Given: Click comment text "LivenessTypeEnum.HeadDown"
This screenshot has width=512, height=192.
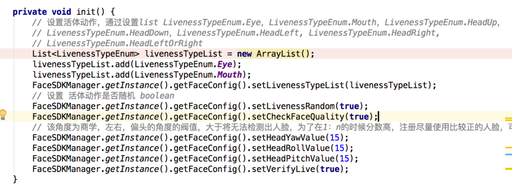Looking at the screenshot, I should 108,33.
